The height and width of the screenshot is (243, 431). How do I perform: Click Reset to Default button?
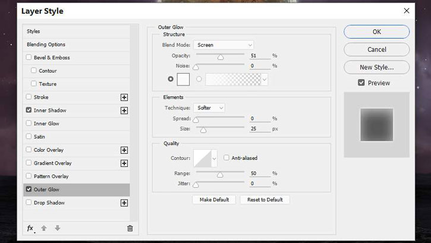tap(265, 200)
